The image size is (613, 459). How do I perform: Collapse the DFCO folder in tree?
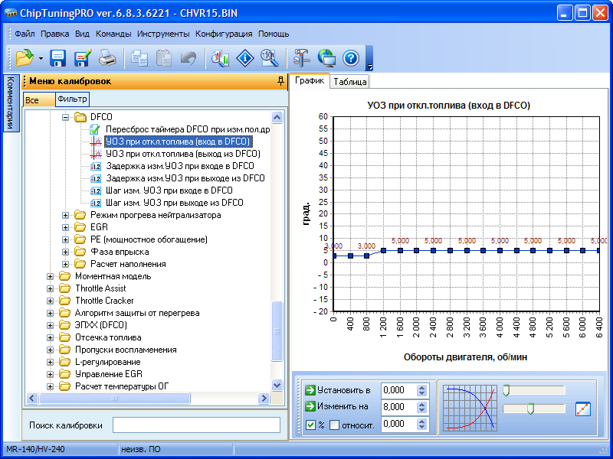(x=66, y=117)
